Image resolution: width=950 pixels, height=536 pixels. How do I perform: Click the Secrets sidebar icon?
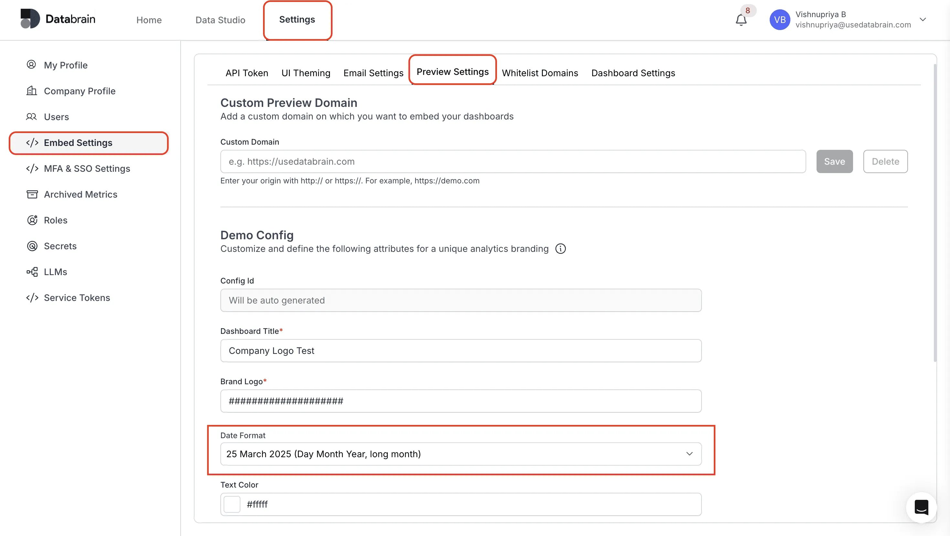(32, 246)
